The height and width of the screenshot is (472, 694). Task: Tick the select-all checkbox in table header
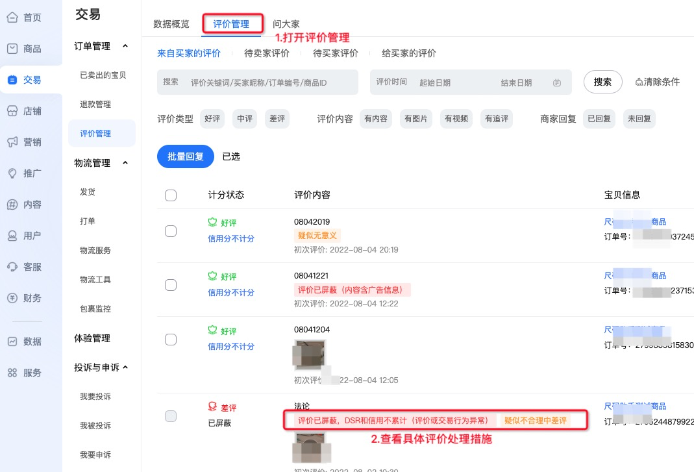(x=171, y=195)
